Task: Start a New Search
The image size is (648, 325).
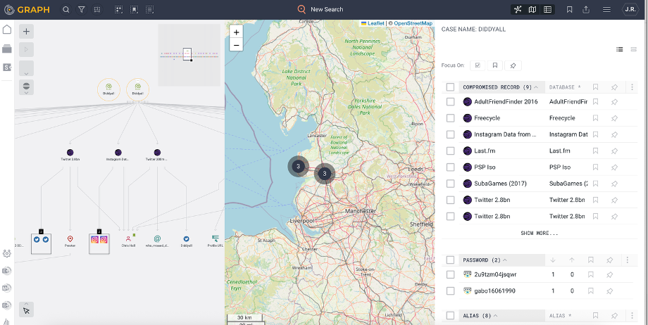Action: pyautogui.click(x=320, y=10)
